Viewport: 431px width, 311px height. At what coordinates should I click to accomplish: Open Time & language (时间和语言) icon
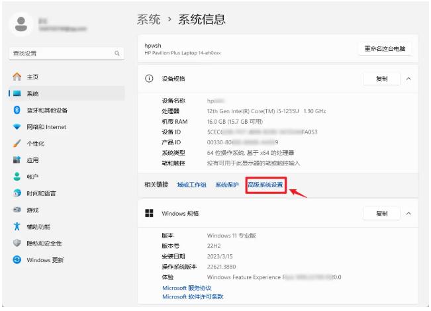coord(17,193)
